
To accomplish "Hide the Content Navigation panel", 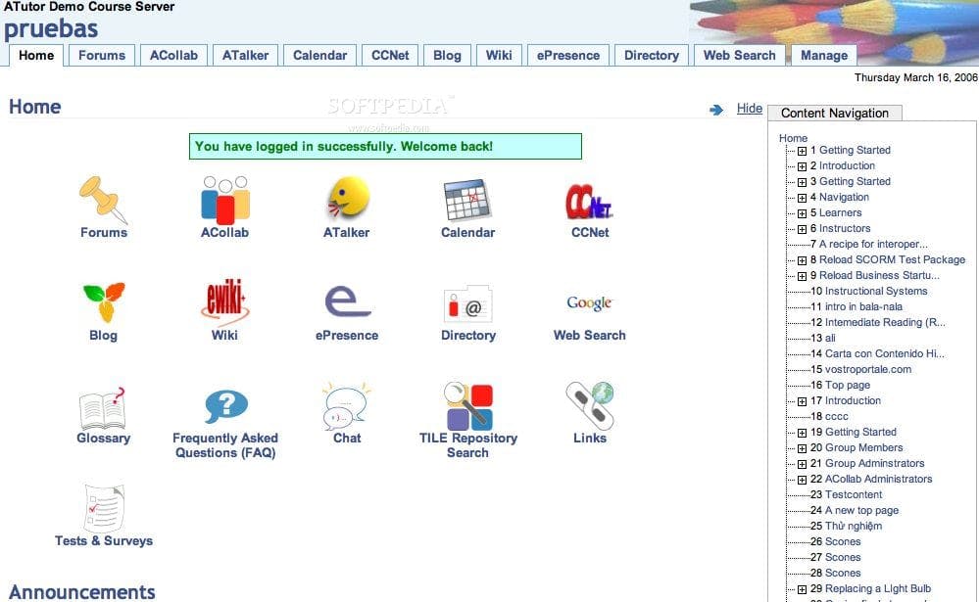I will coord(750,109).
